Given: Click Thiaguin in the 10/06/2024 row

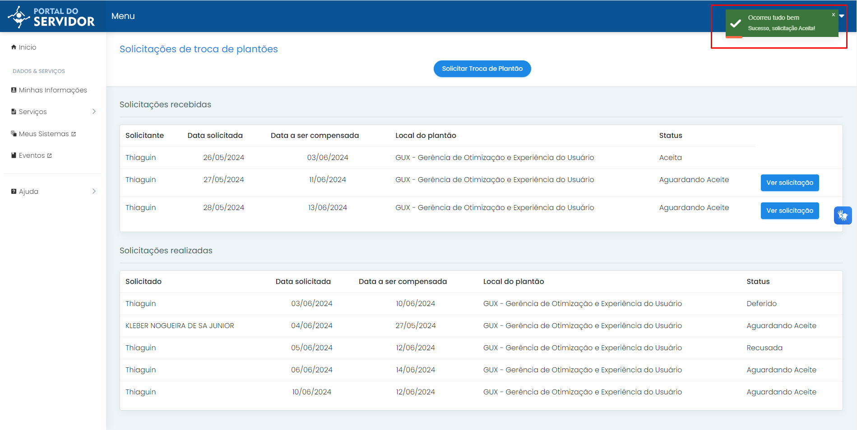Looking at the screenshot, I should (x=141, y=392).
